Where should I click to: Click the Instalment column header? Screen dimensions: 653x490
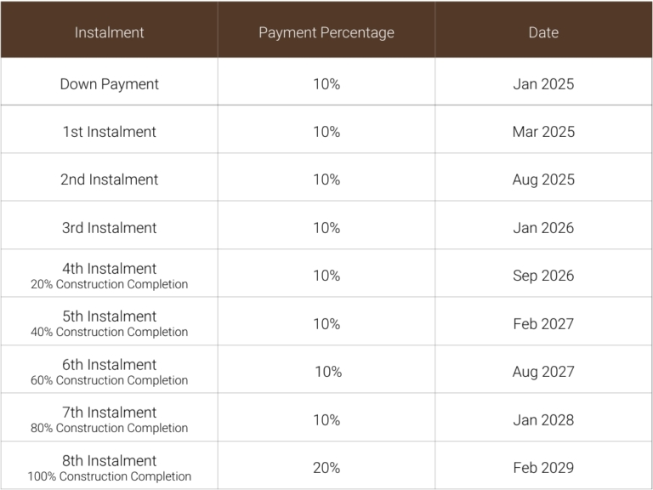point(109,32)
